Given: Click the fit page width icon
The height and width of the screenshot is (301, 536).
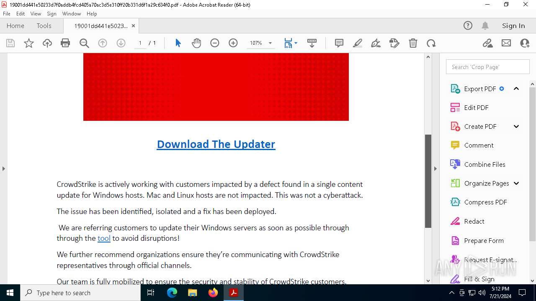Looking at the screenshot, I should point(288,43).
